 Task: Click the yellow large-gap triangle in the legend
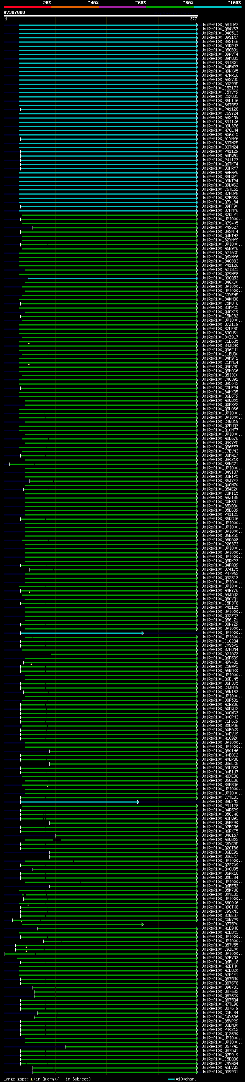pyautogui.click(x=31, y=1079)
